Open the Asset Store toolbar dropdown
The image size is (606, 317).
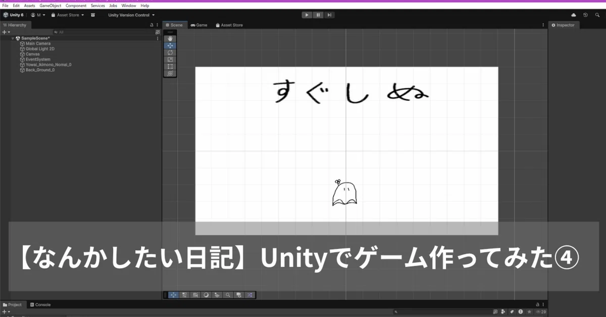[x=67, y=15]
